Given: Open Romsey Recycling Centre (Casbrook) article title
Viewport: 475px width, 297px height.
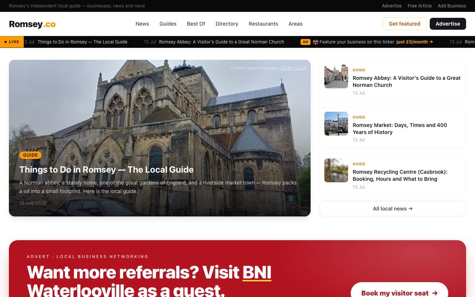Looking at the screenshot, I should click(400, 175).
